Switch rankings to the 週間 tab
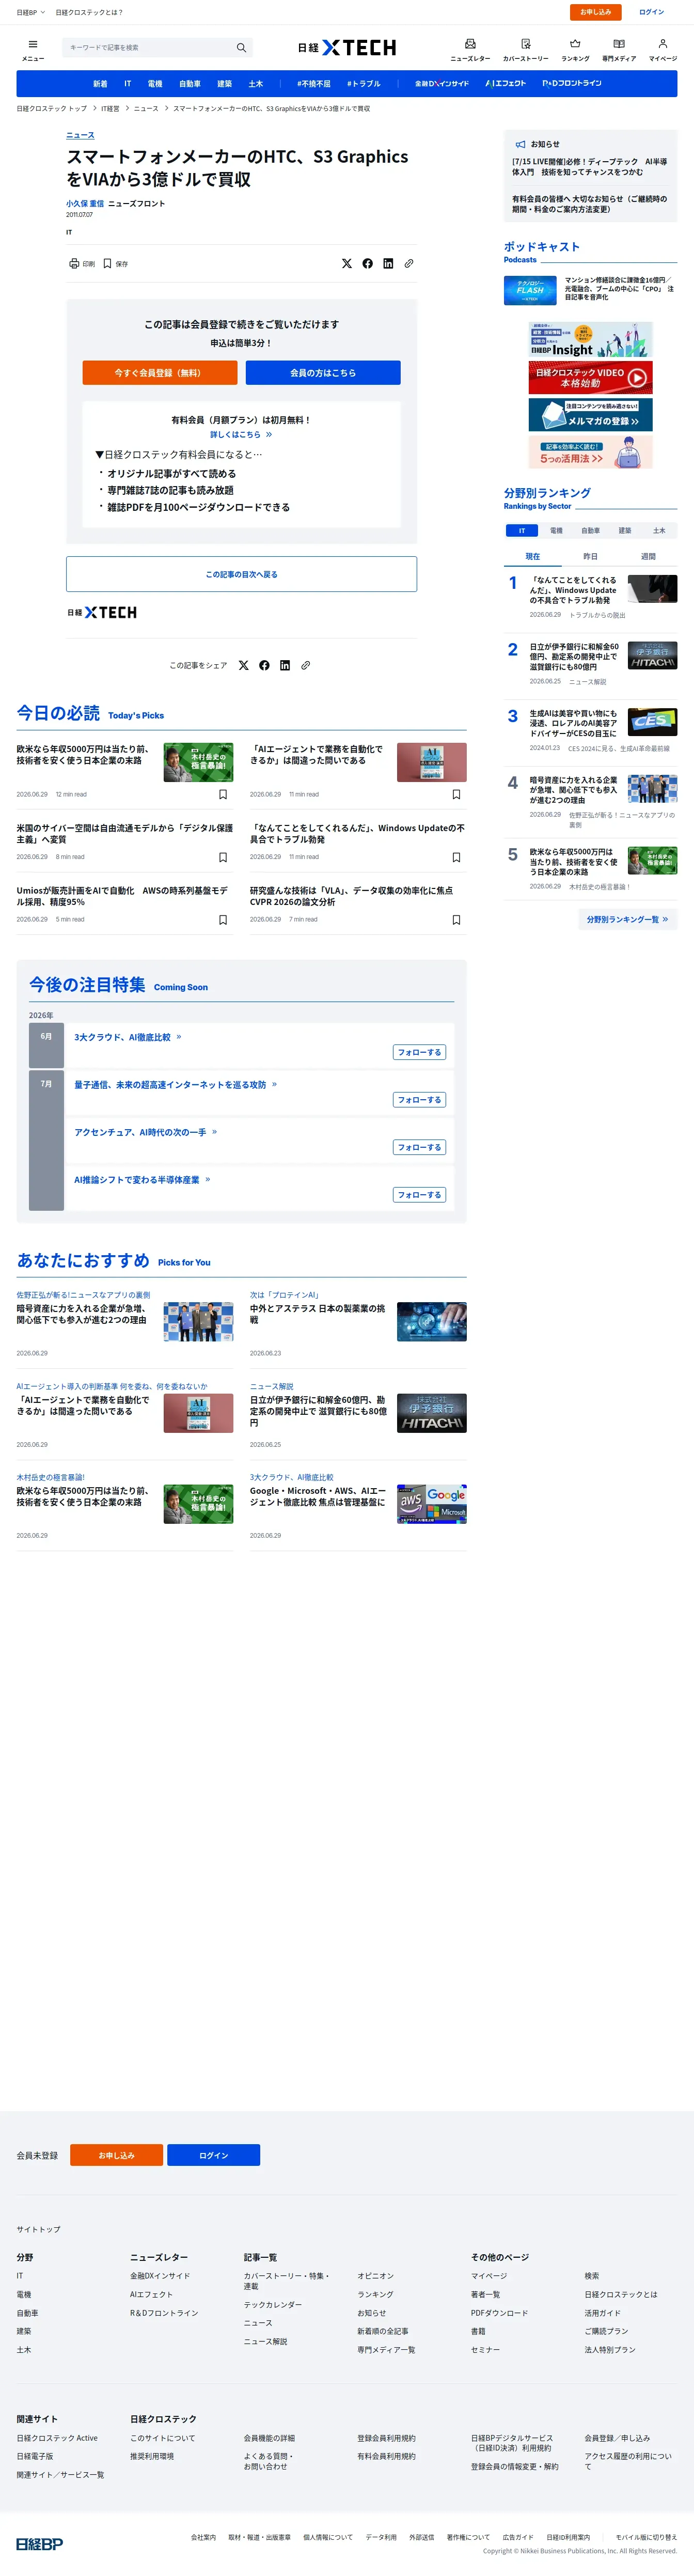Image resolution: width=694 pixels, height=2576 pixels. (x=648, y=557)
